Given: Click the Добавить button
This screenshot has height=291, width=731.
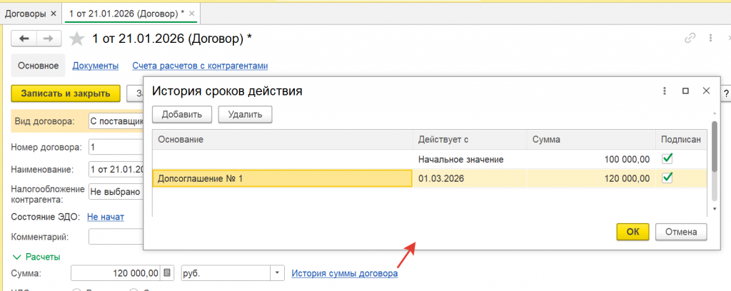Looking at the screenshot, I should pos(181,114).
